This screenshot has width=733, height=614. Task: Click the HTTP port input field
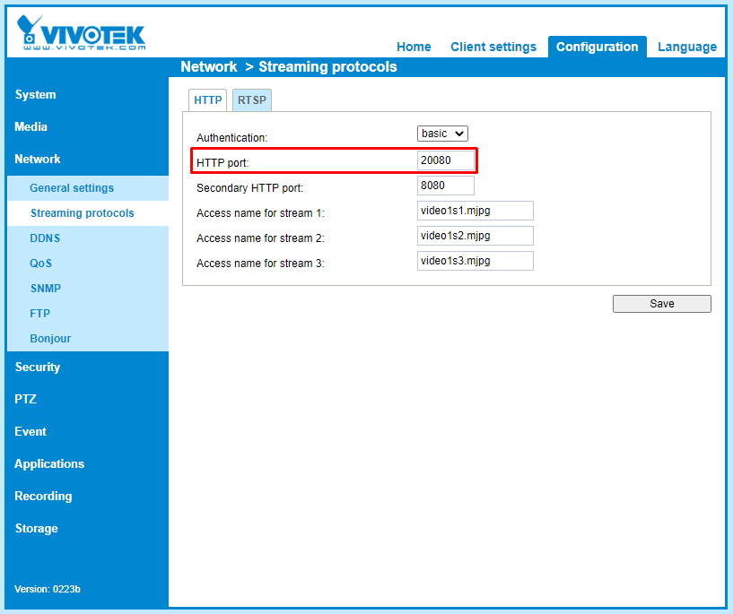pyautogui.click(x=444, y=159)
